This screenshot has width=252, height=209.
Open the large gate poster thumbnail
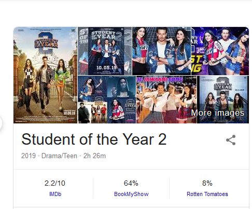[45, 75]
